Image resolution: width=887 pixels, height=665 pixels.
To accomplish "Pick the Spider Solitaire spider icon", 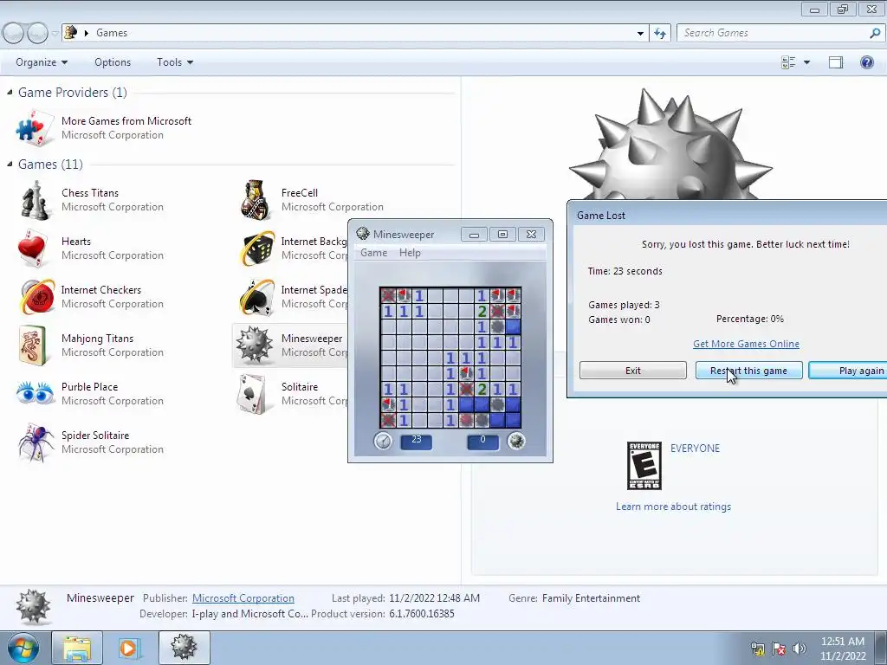I will pos(35,442).
